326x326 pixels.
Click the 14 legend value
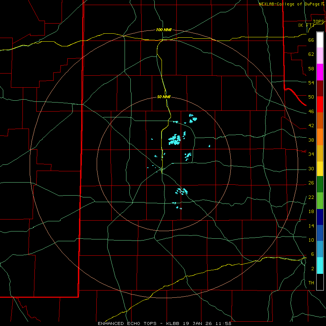pos(311,226)
